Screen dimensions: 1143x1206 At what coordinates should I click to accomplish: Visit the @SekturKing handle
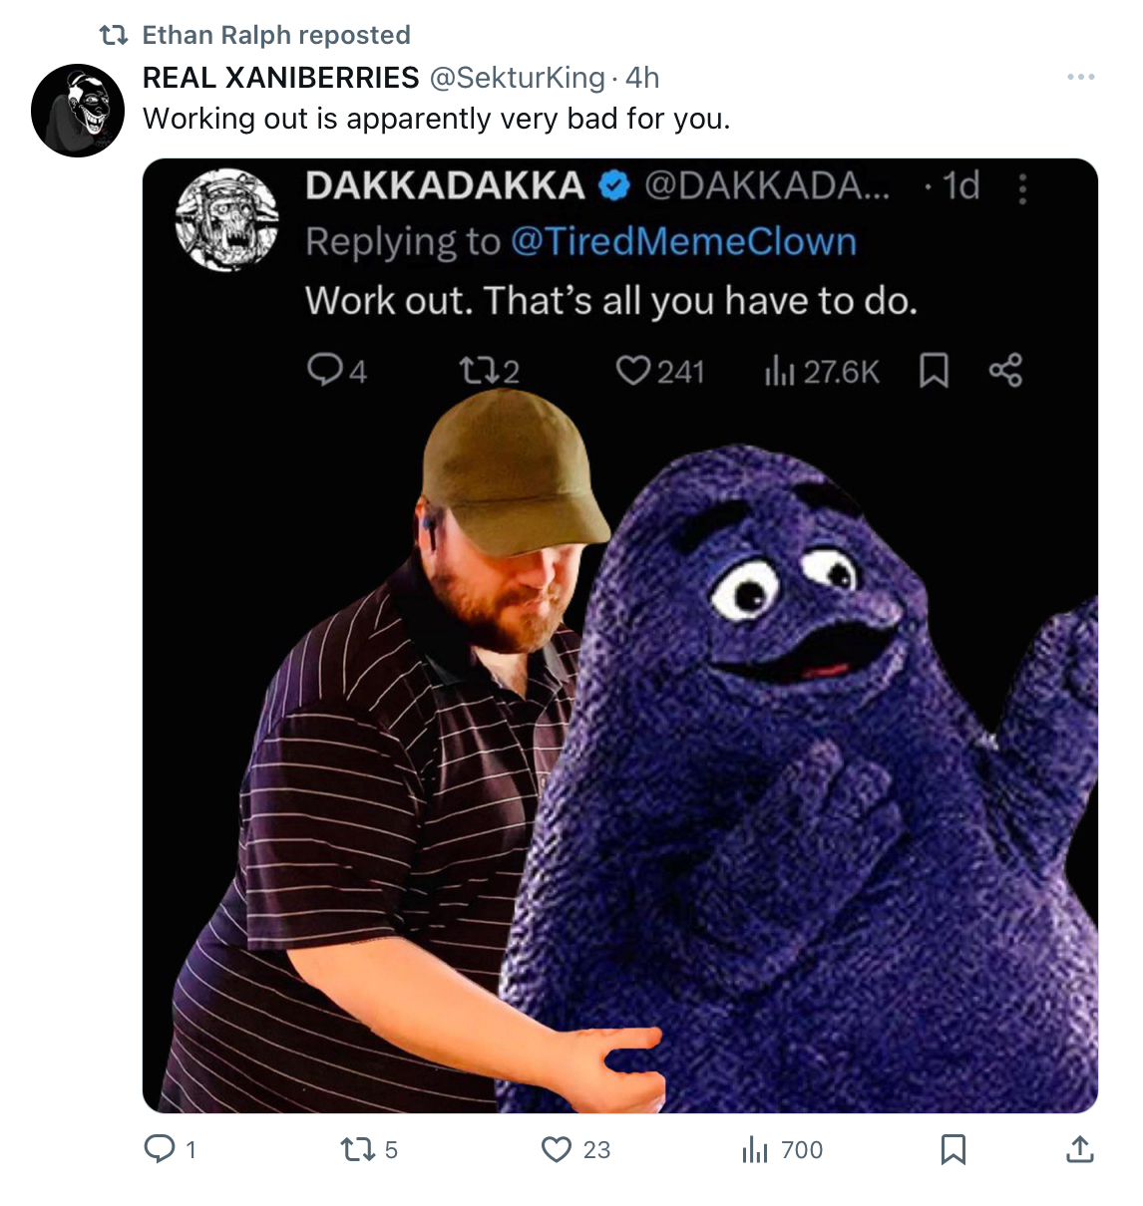517,78
